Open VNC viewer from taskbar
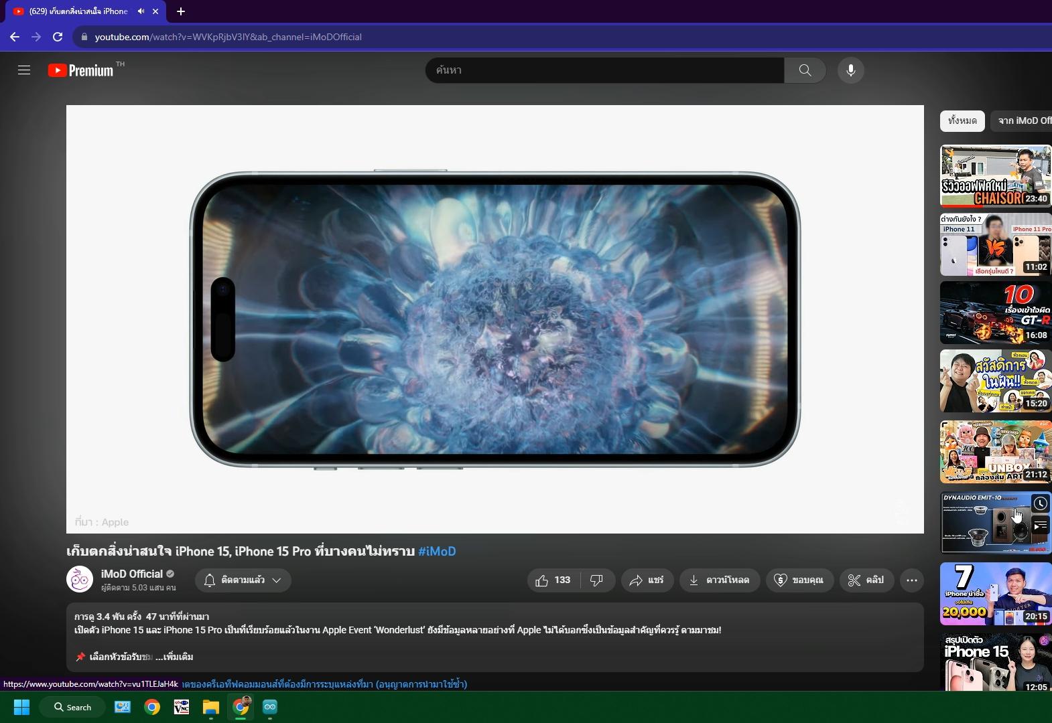 point(182,707)
